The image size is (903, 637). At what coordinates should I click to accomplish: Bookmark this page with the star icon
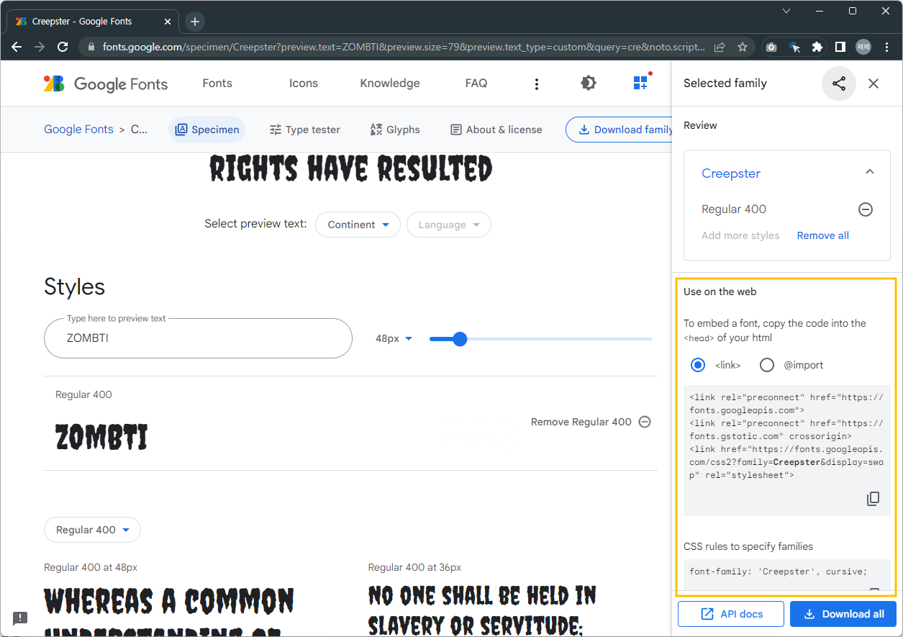click(743, 47)
